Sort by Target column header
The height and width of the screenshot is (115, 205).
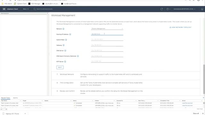click(x=25, y=101)
